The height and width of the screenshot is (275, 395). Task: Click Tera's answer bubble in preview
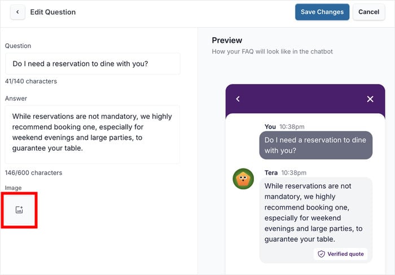tap(316, 220)
